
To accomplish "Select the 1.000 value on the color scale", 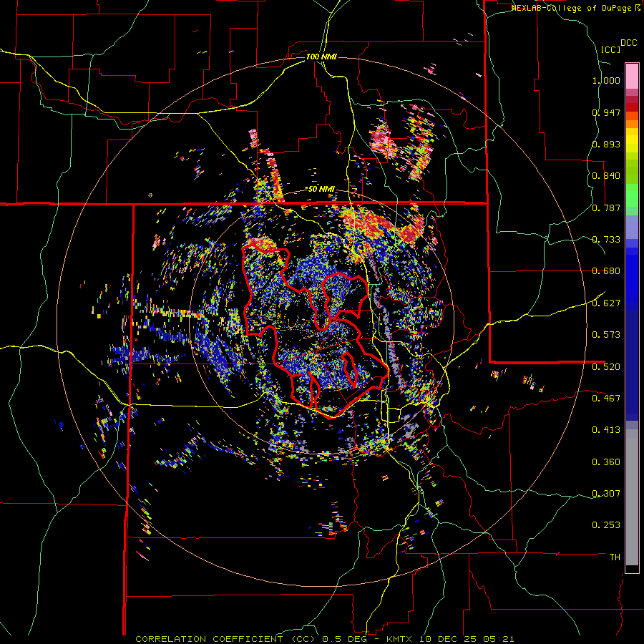I will [x=606, y=80].
